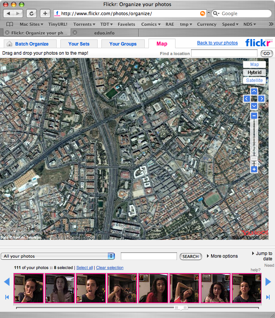This screenshot has width=275, height=318.
Task: Click the Find a location input field
Action: [224, 54]
